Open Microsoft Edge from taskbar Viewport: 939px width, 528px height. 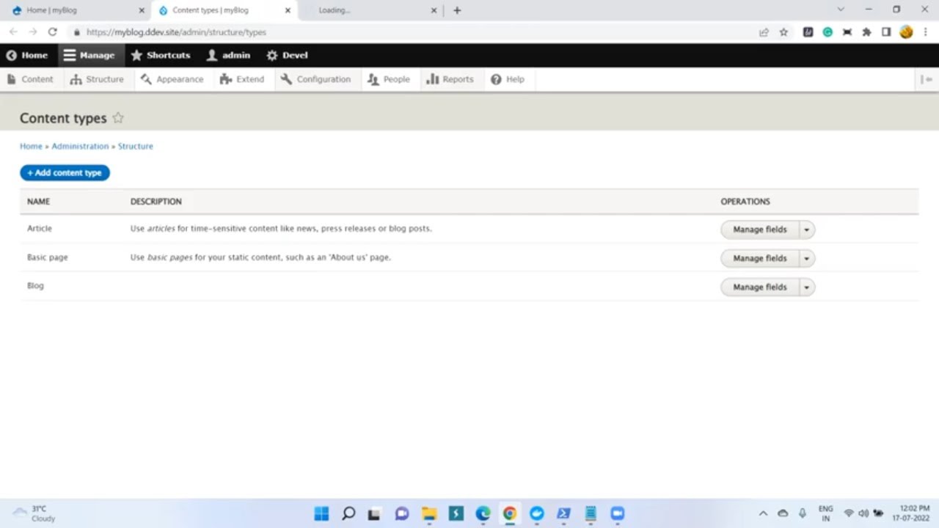click(483, 513)
